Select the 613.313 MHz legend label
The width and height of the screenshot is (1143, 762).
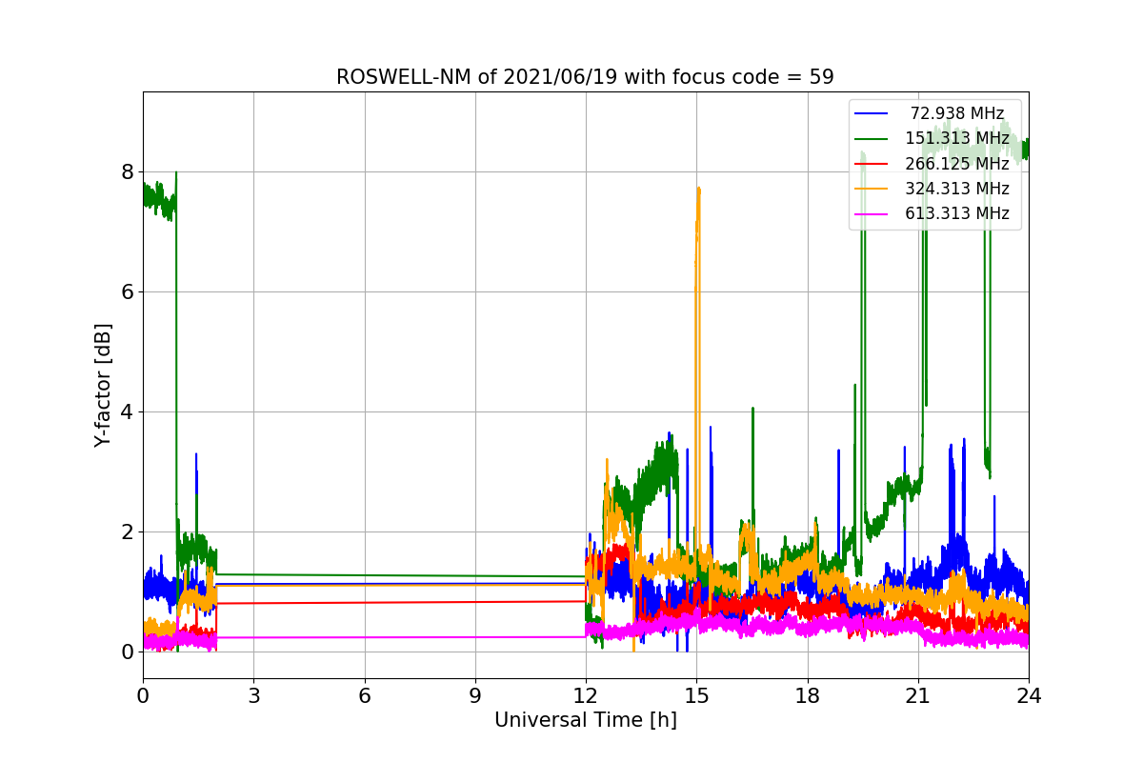click(x=957, y=213)
